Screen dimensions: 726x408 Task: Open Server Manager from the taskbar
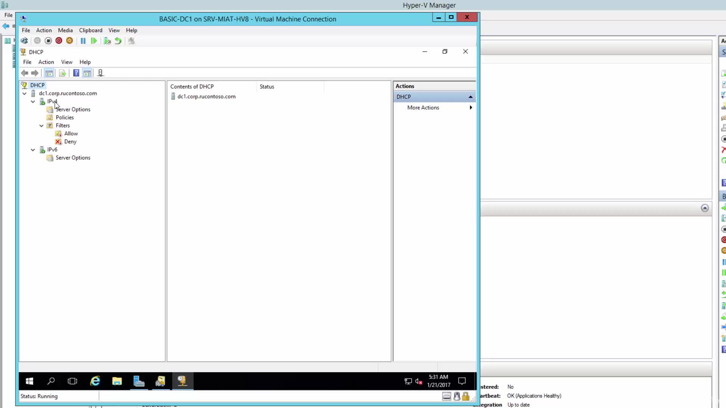tap(139, 381)
